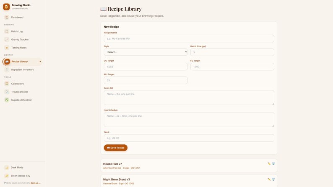
Task: Open Tasting Notes section
Action: click(22, 48)
